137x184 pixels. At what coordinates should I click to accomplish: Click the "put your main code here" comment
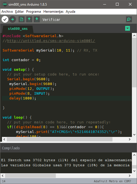(59, 122)
